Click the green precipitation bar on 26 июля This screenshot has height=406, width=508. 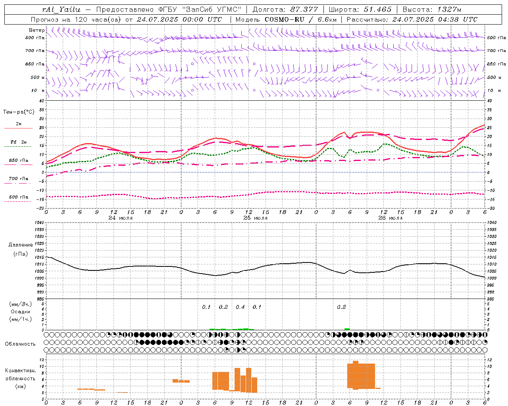coord(347,329)
